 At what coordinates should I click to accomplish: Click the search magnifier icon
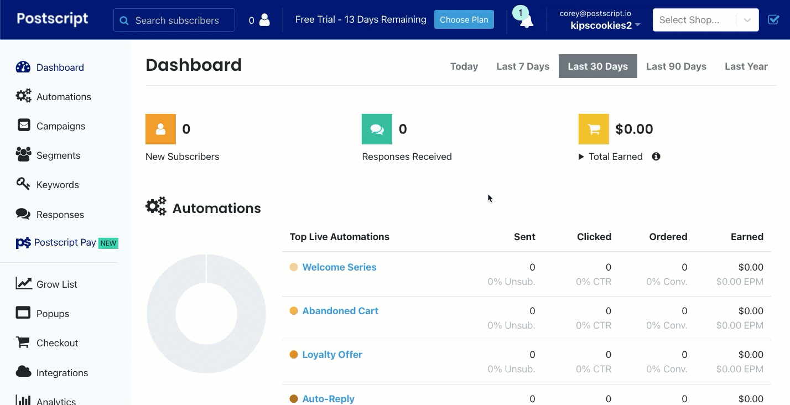pyautogui.click(x=124, y=20)
